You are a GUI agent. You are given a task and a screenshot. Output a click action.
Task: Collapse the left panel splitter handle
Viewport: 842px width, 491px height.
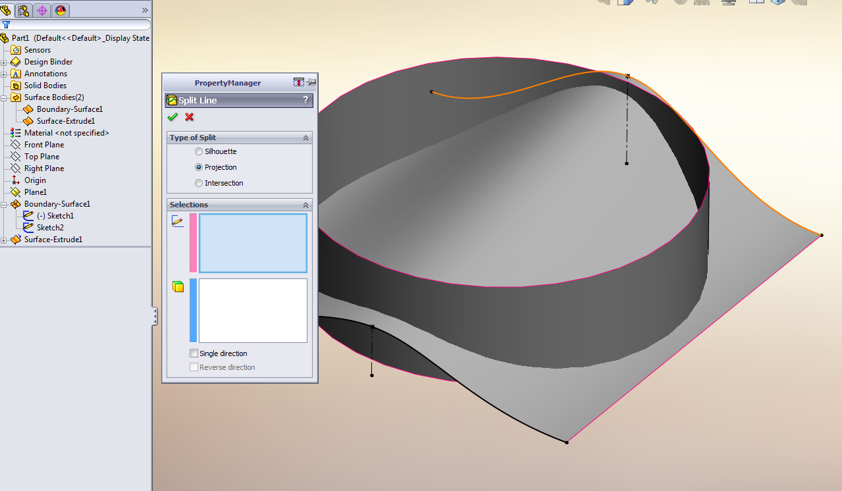click(x=155, y=316)
